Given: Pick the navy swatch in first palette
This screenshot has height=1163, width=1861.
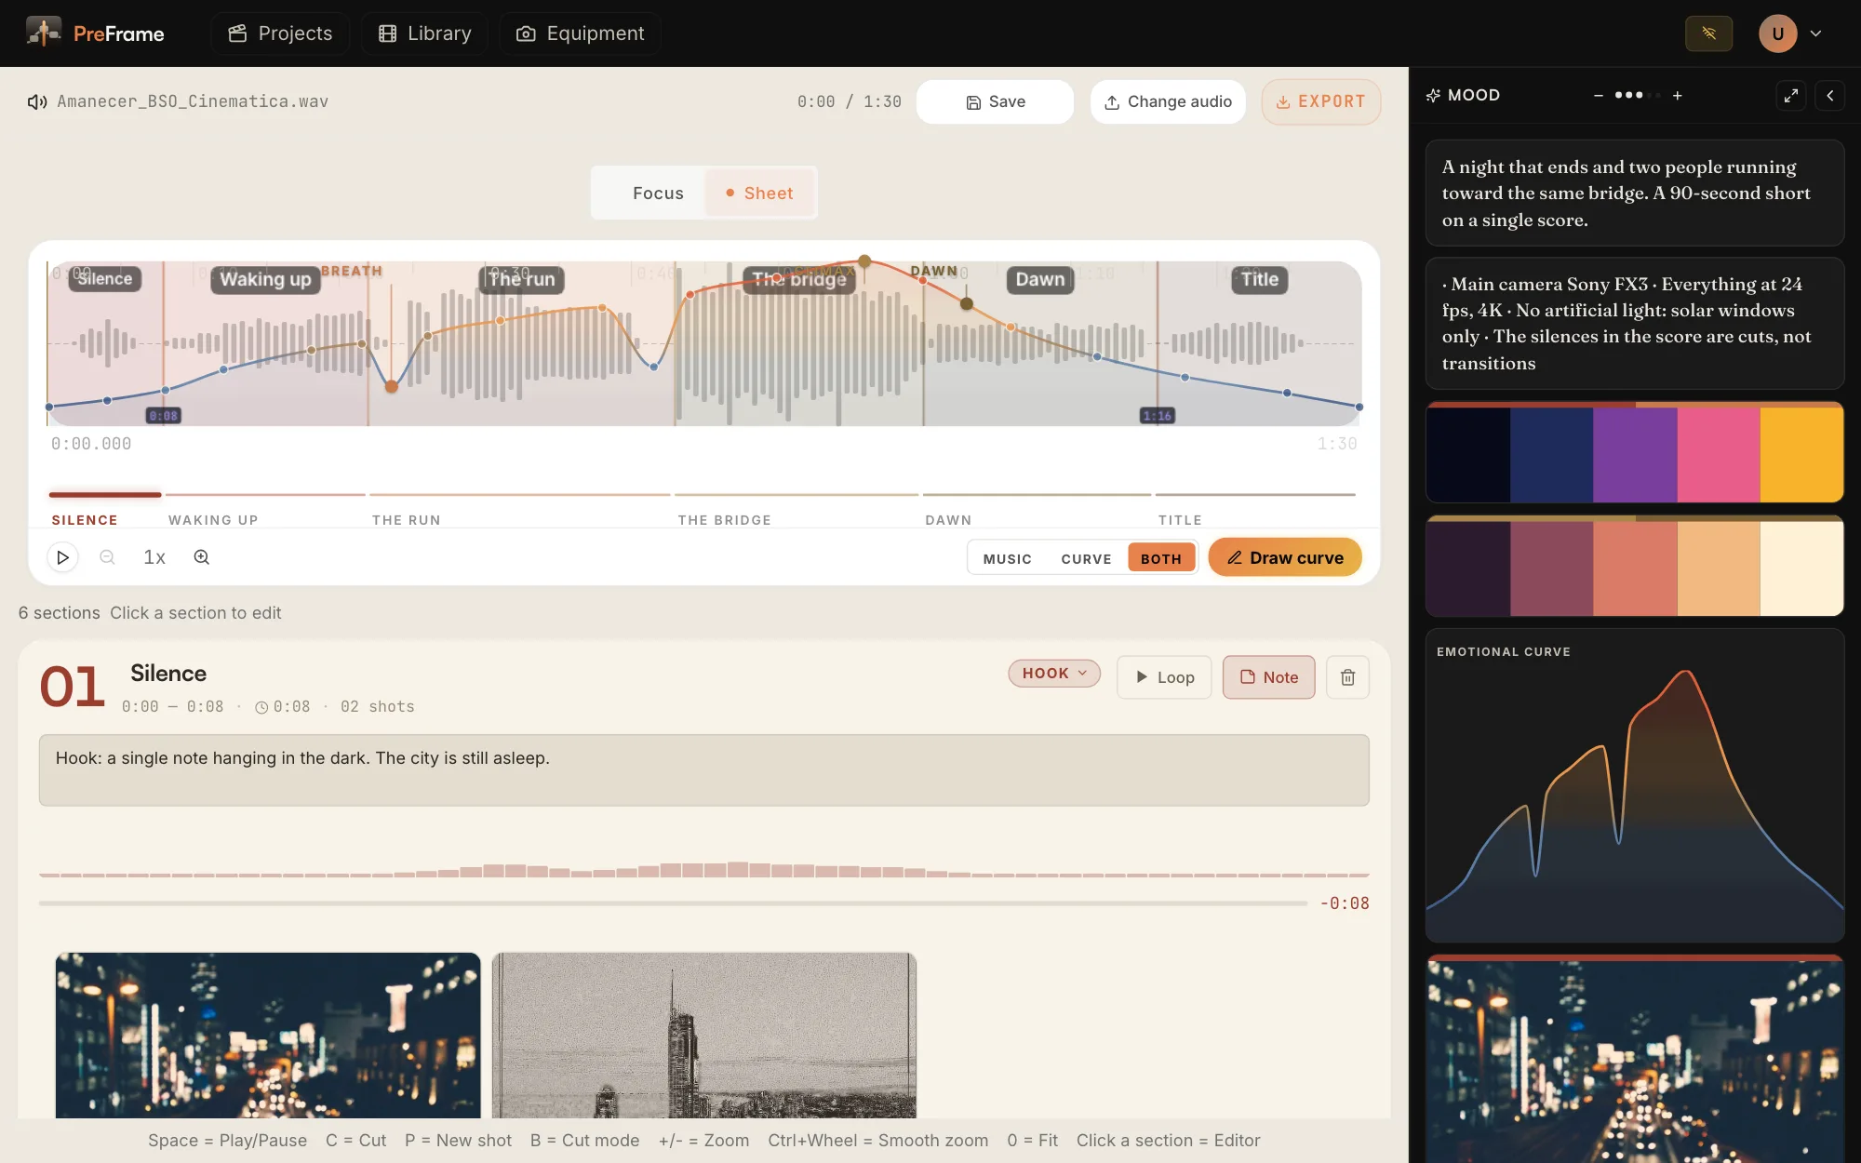Looking at the screenshot, I should click(x=1551, y=455).
